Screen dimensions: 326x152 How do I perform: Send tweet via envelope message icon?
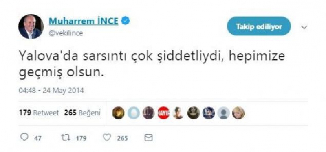(x=148, y=138)
